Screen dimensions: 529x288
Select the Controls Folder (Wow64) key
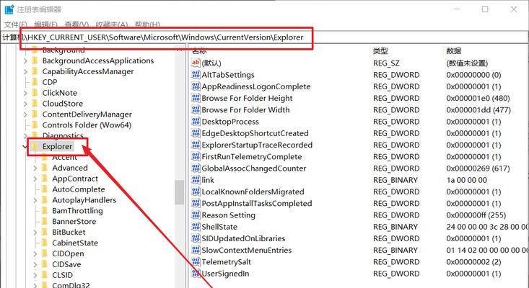87,125
